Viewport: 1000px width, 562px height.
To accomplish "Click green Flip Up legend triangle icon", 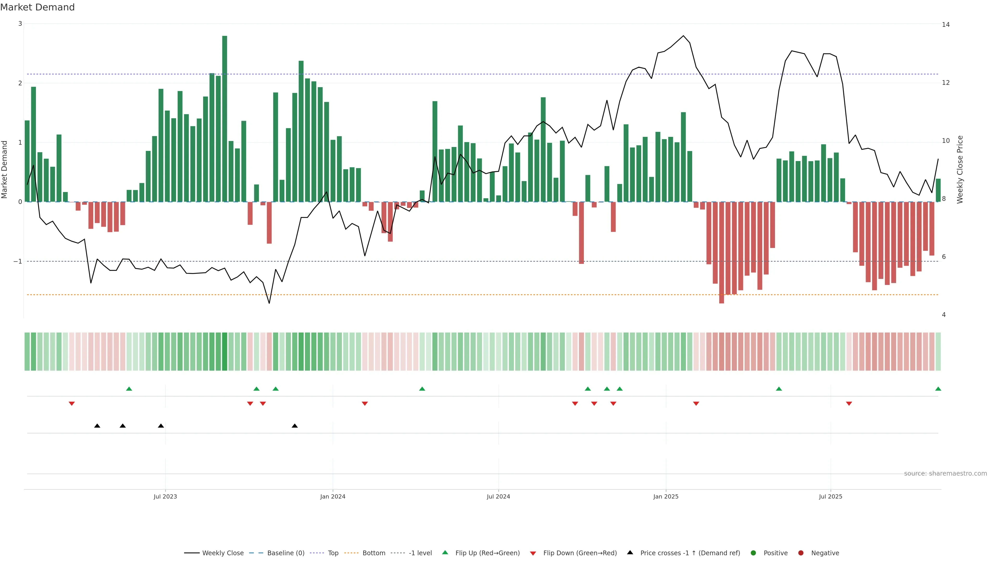I will tap(445, 553).
